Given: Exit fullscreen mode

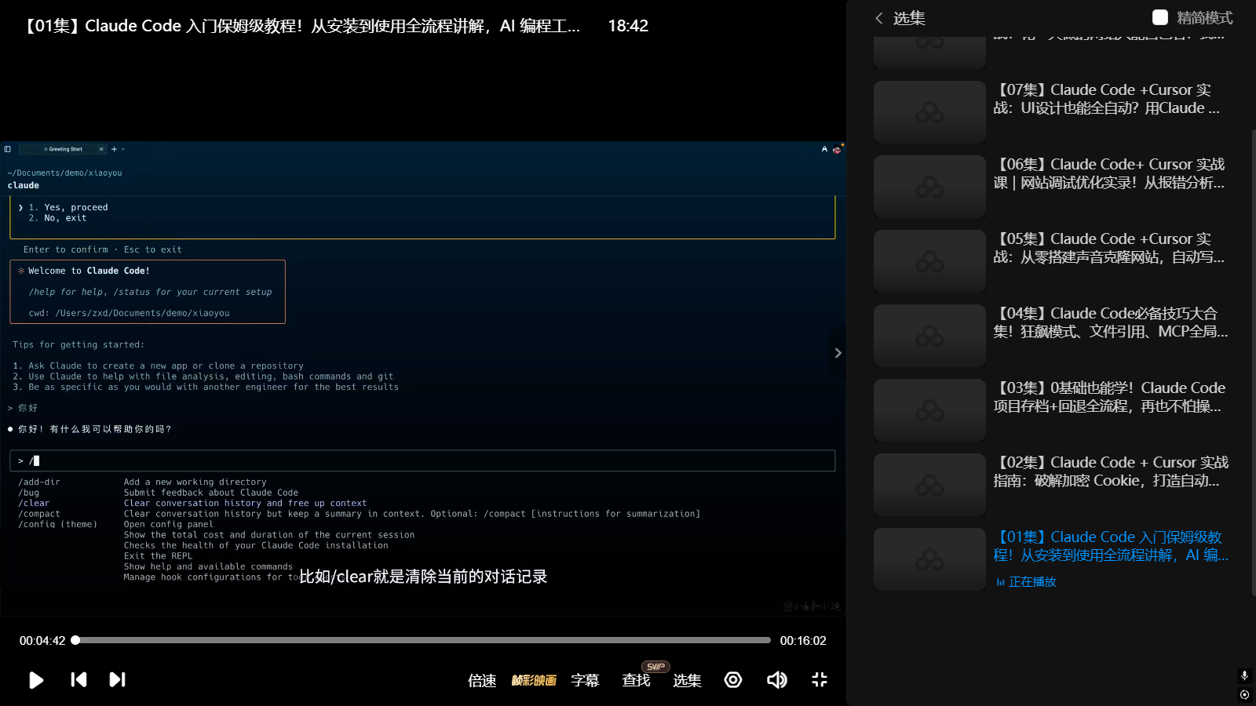Looking at the screenshot, I should [820, 679].
